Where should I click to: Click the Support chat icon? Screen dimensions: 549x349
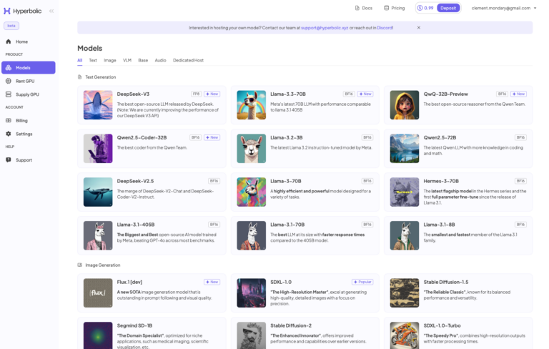(9, 159)
